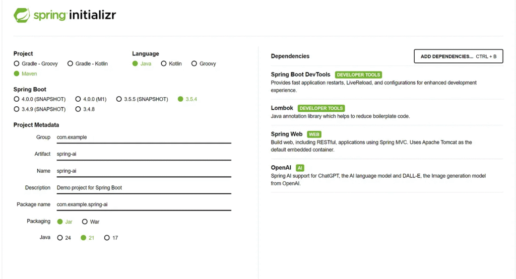Focus the Description input field
Screen dimensions: 516x279
pos(143,188)
